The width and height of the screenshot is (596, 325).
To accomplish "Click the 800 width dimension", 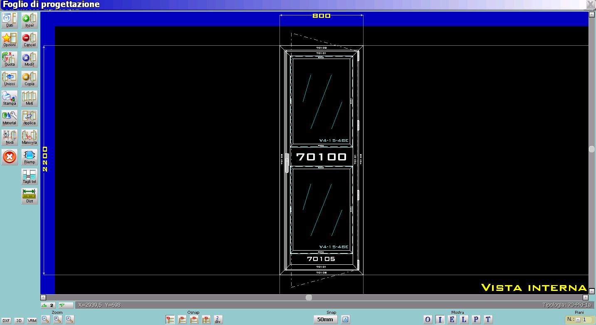I will coord(321,16).
